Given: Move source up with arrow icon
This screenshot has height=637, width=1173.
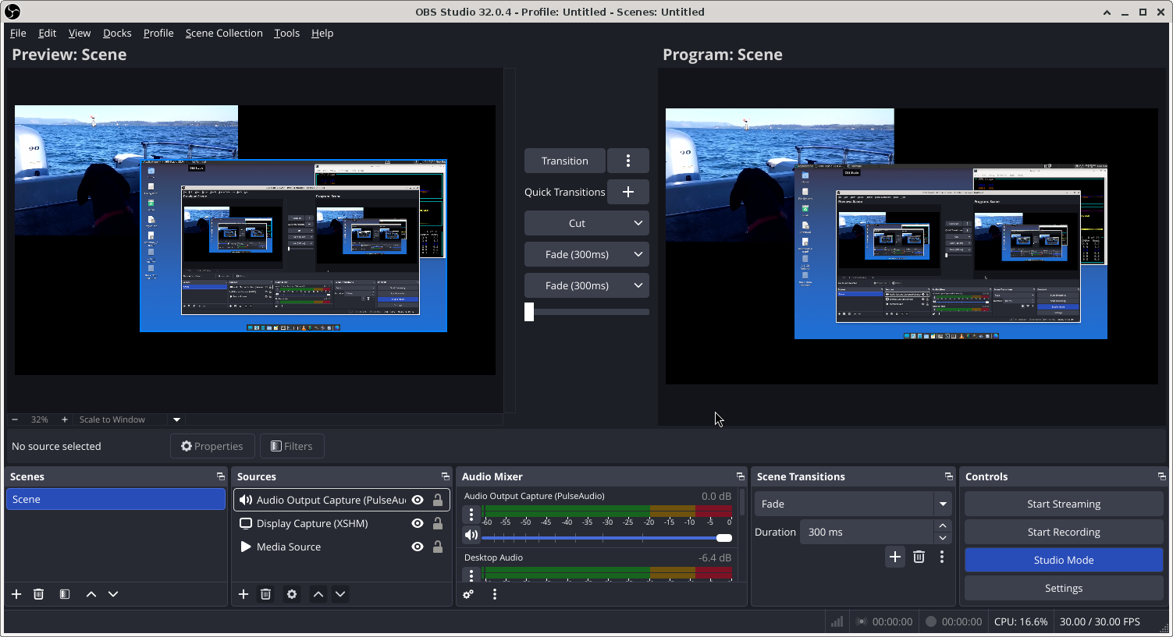Looking at the screenshot, I should pyautogui.click(x=318, y=594).
